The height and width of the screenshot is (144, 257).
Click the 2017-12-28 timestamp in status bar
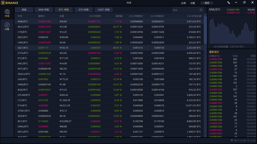[245, 140]
